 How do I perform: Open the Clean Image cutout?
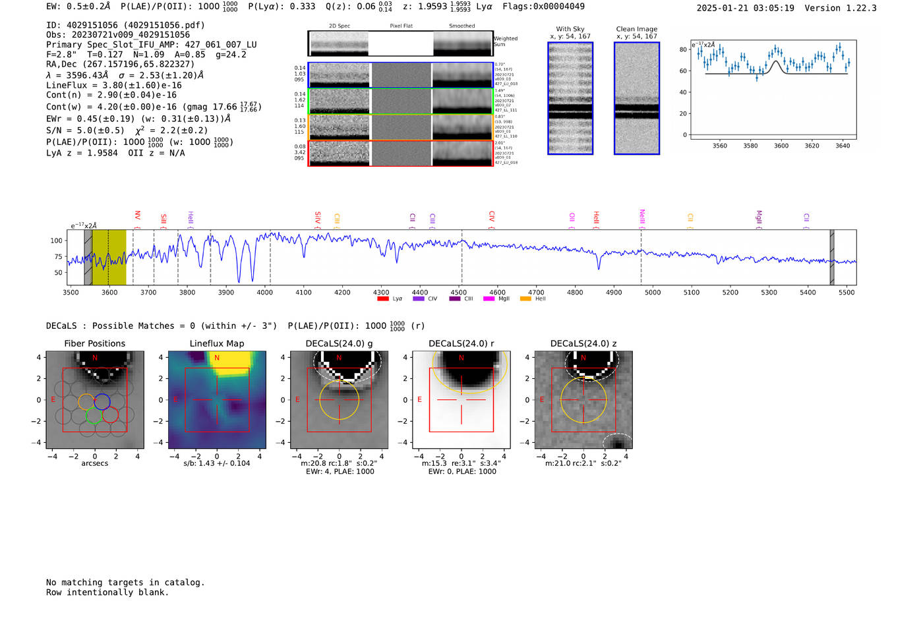637,98
